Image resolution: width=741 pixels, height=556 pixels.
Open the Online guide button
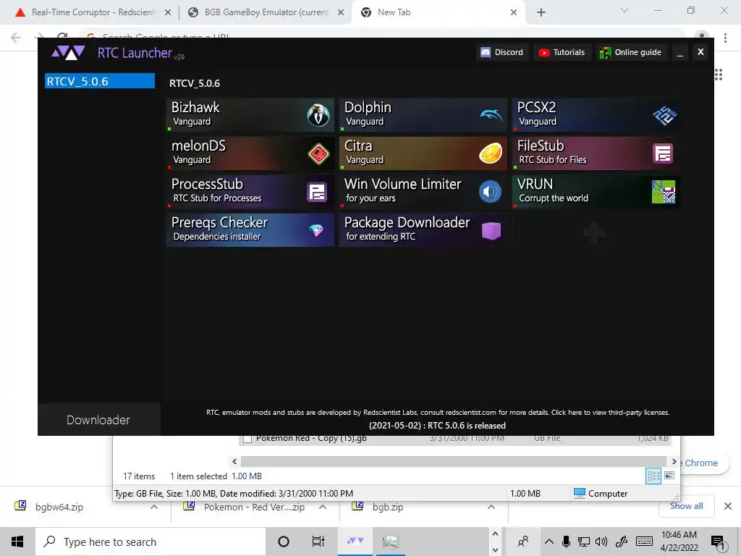[x=631, y=52]
